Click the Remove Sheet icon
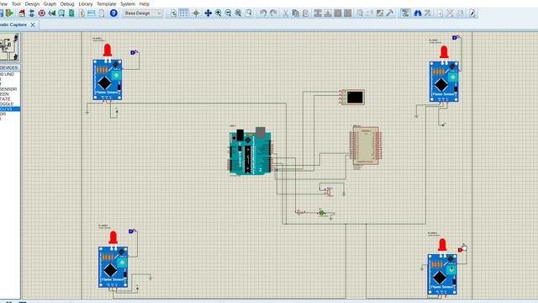Image resolution: width=538 pixels, height=303 pixels. pos(451,13)
